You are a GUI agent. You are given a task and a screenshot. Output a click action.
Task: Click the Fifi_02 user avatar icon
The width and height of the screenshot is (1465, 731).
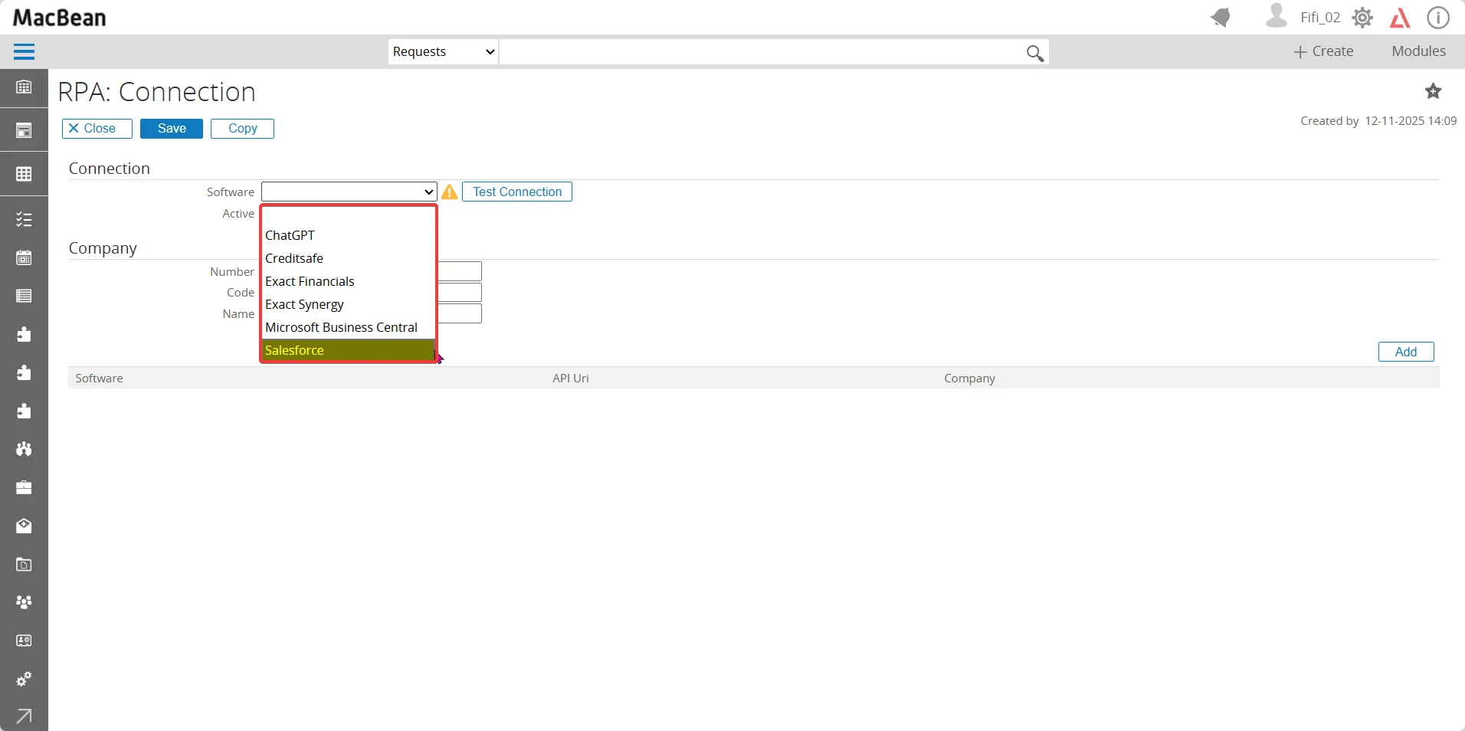[x=1276, y=16]
